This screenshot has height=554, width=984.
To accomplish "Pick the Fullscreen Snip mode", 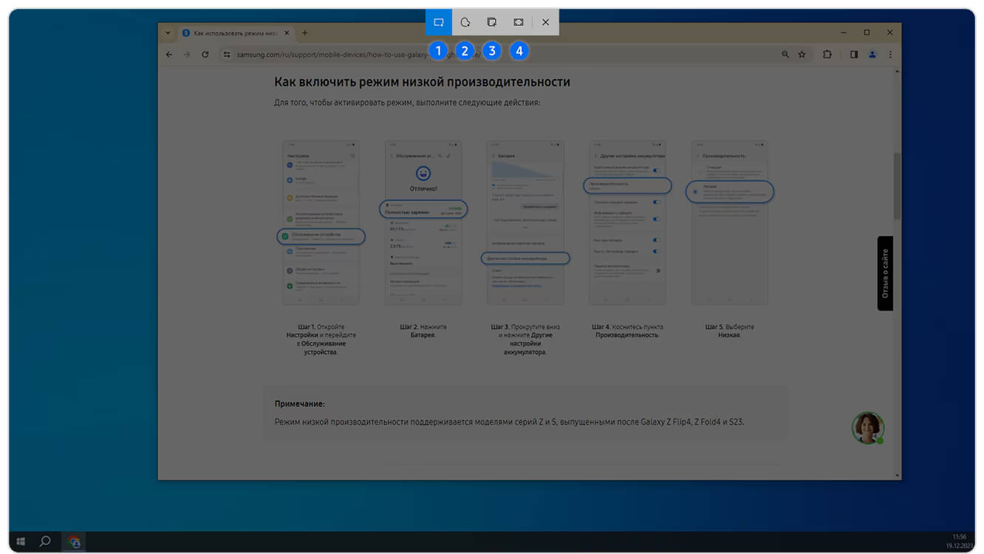I will pos(519,22).
